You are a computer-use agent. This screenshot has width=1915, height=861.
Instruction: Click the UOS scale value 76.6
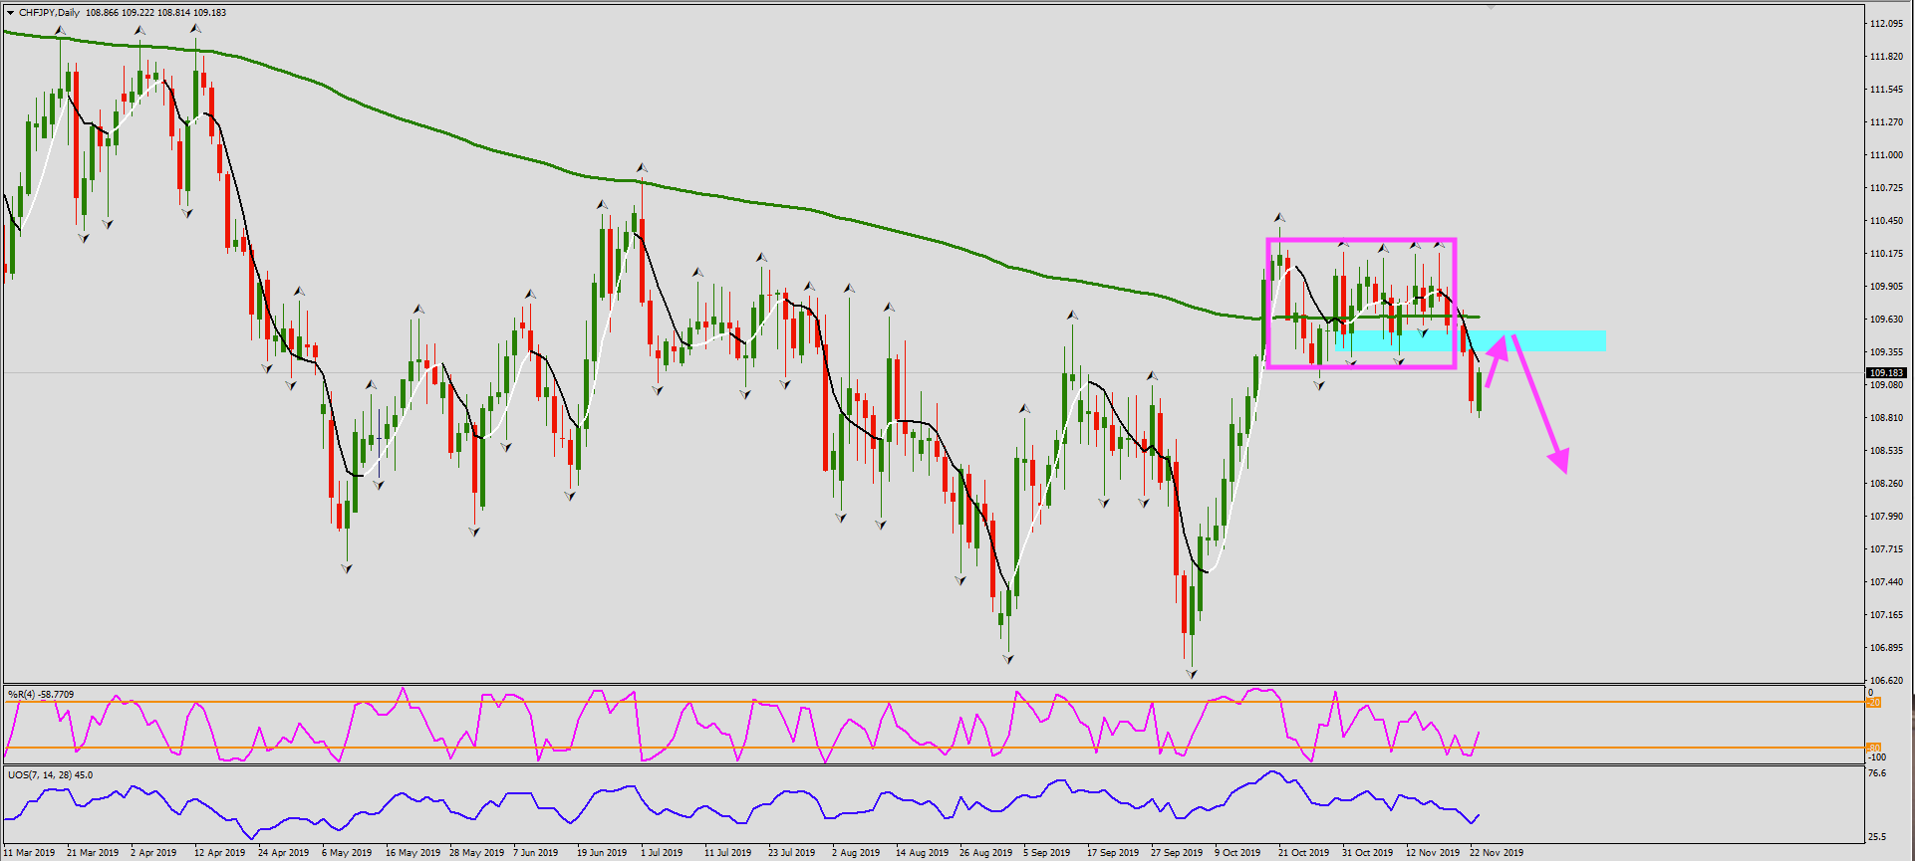click(1876, 773)
